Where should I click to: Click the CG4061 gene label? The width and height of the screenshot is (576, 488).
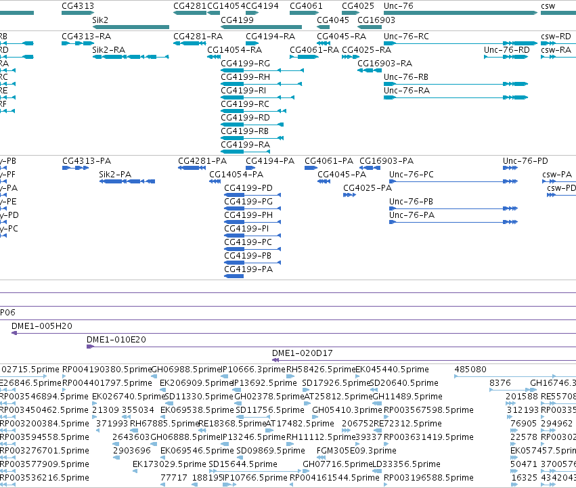(x=306, y=6)
